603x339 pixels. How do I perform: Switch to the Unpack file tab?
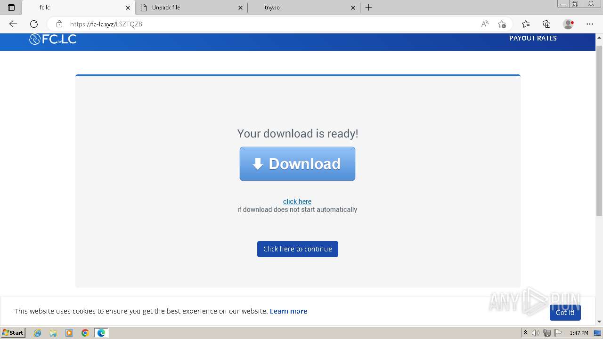pyautogui.click(x=191, y=8)
